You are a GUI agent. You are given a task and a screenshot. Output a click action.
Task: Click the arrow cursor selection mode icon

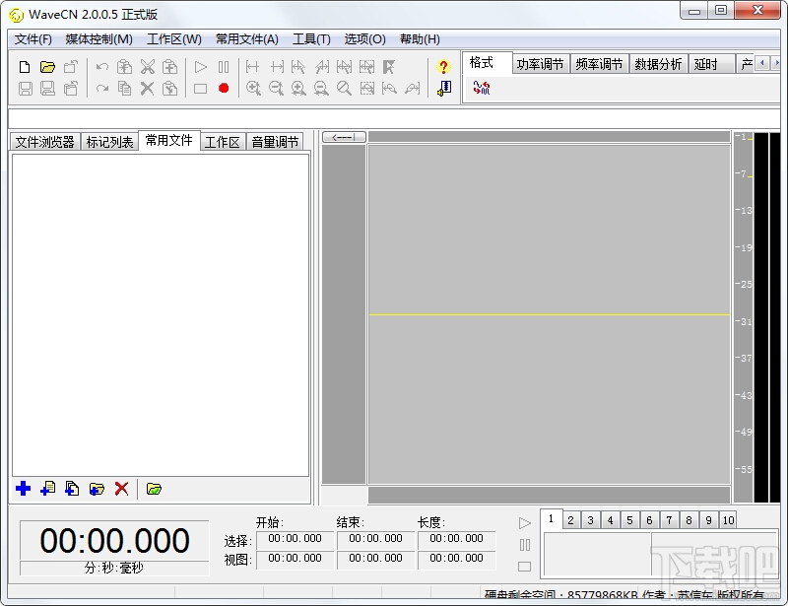click(x=389, y=67)
